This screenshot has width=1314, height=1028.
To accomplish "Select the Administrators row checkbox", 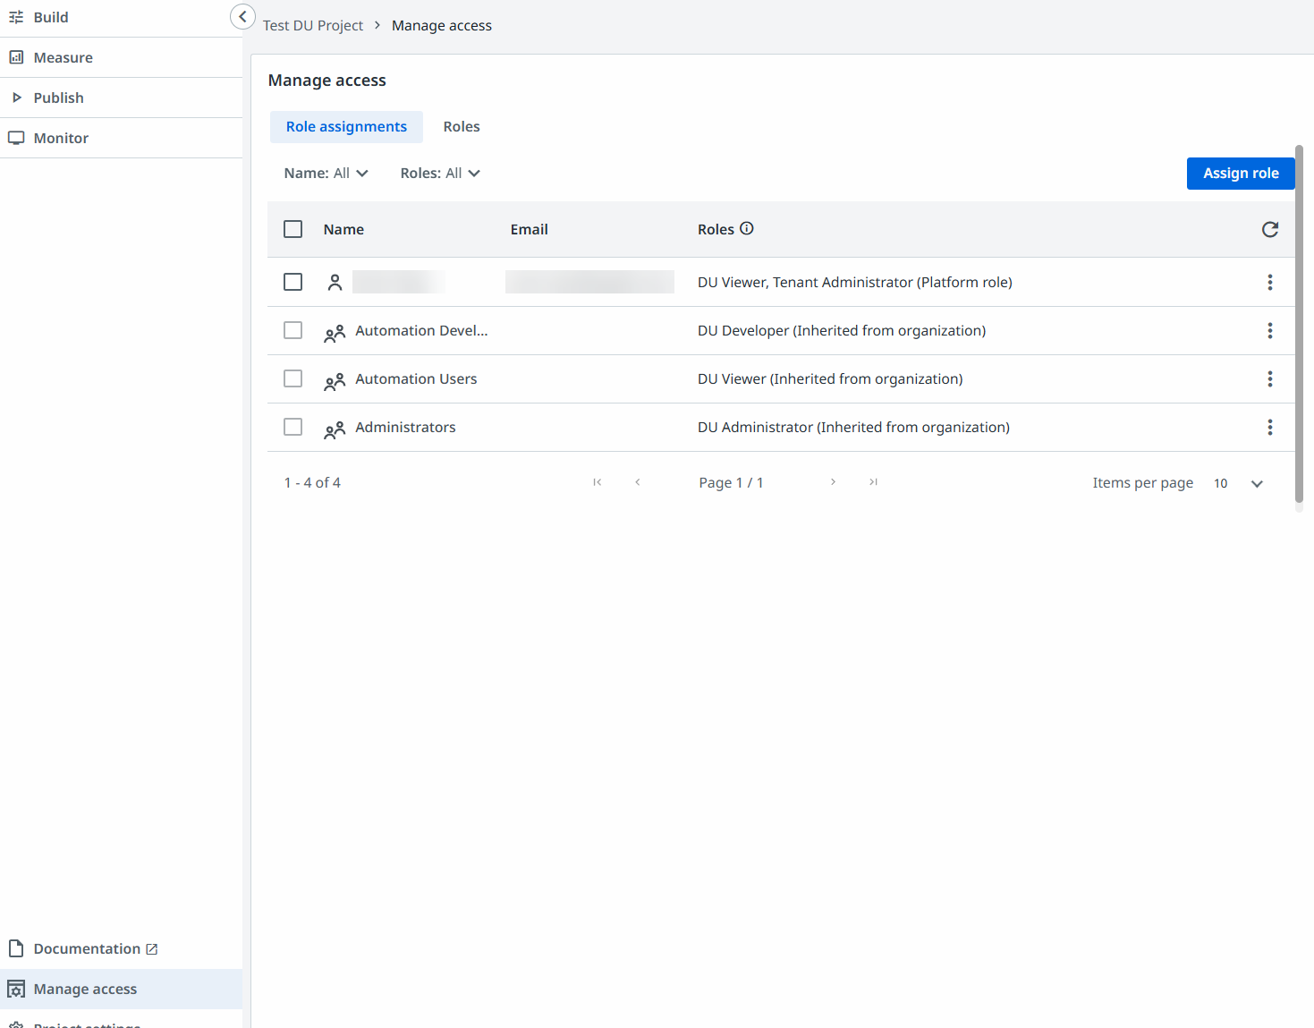I will [x=292, y=428].
